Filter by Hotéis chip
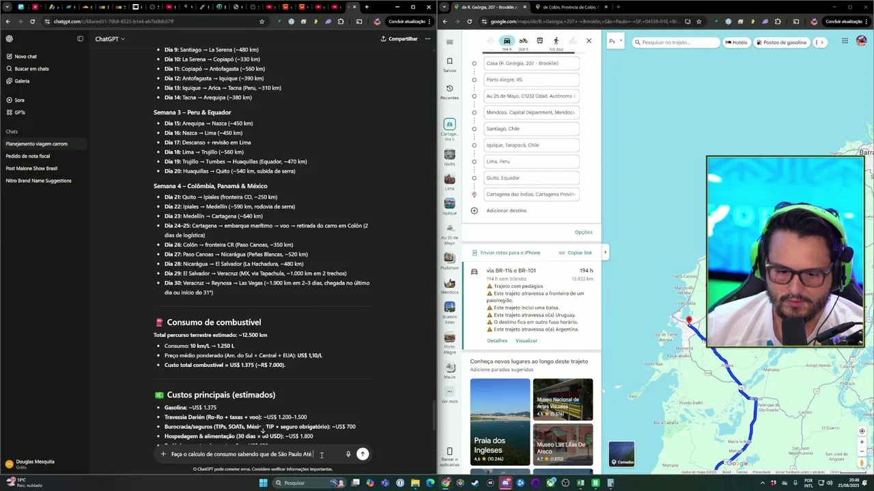874x491 pixels. pyautogui.click(x=736, y=42)
